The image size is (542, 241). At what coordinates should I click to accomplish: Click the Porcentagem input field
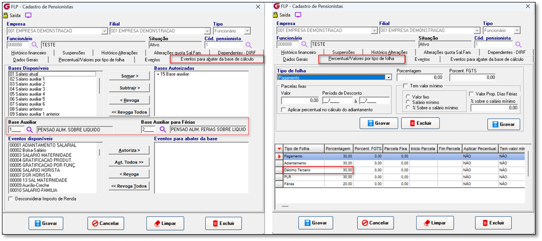click(x=420, y=77)
